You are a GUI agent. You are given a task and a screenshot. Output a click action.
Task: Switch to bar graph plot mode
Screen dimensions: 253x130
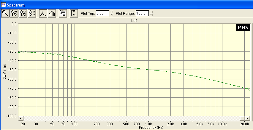(52, 13)
